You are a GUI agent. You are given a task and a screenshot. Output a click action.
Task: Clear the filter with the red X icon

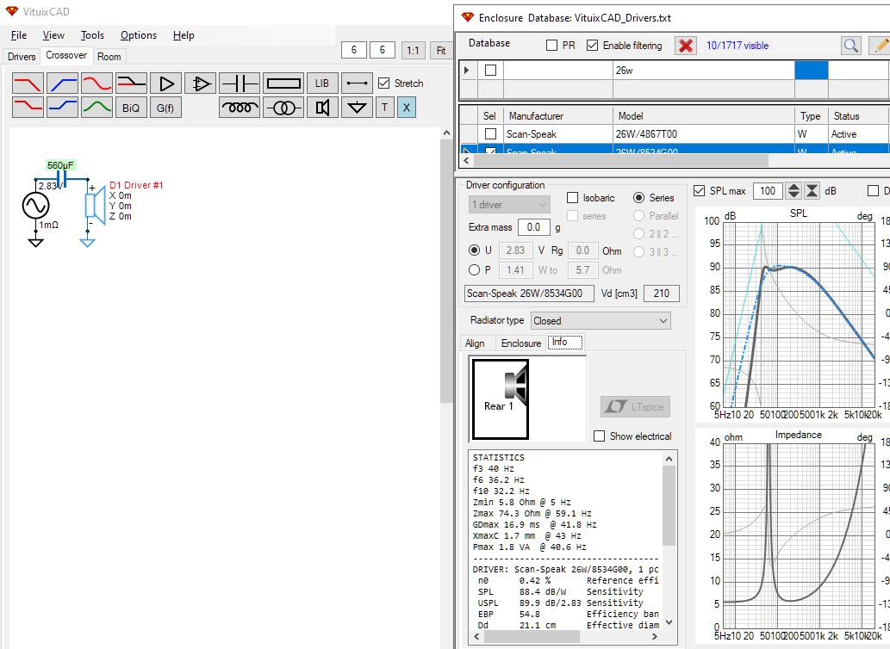tap(686, 46)
